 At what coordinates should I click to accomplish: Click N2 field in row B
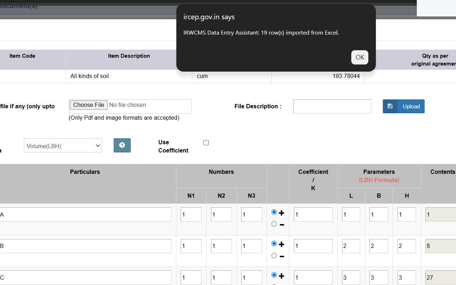click(221, 246)
